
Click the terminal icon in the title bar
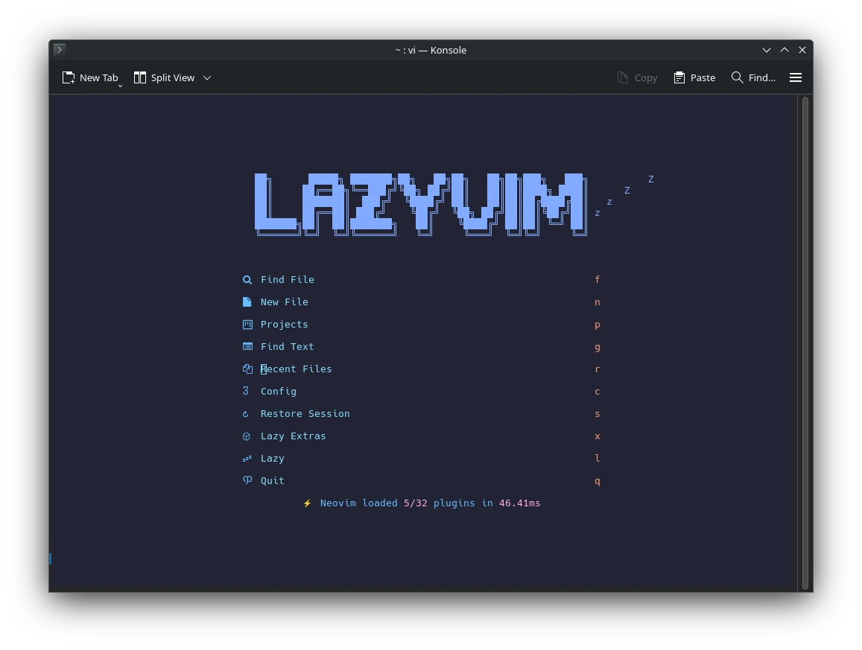pos(60,49)
